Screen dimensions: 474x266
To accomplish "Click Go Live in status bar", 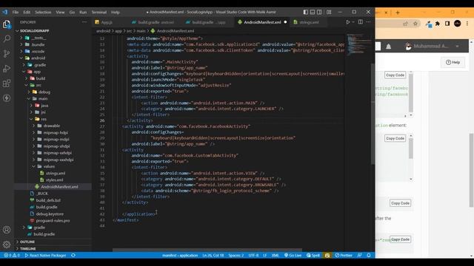I will [293, 256].
